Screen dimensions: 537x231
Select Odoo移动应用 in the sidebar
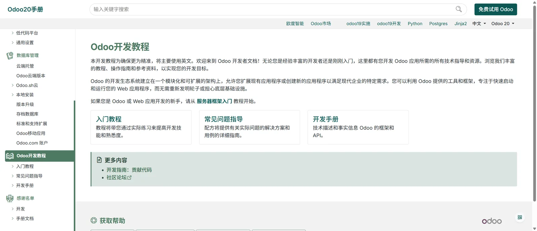pos(31,133)
